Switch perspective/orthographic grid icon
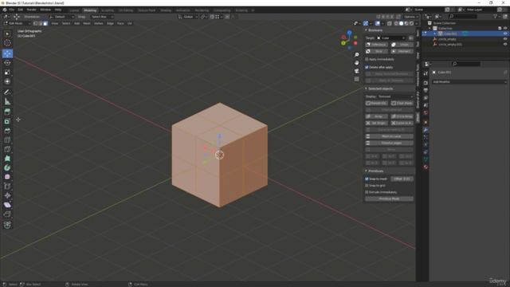 357,79
